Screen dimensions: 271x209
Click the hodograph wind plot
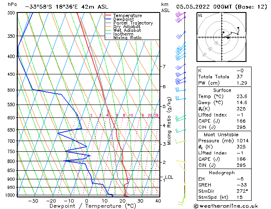coord(221,37)
